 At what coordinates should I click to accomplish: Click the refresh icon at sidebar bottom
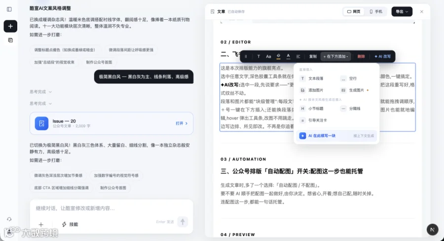[9, 219]
